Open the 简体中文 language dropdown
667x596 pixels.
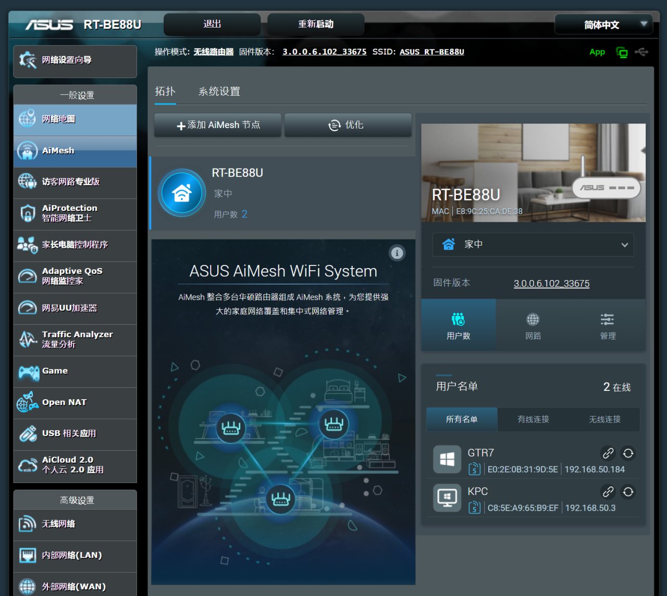603,24
